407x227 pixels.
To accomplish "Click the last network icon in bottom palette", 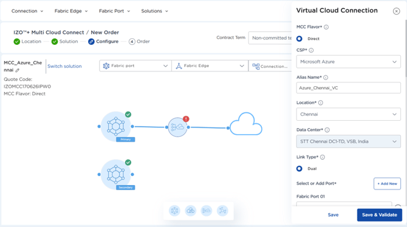I will pos(223,211).
